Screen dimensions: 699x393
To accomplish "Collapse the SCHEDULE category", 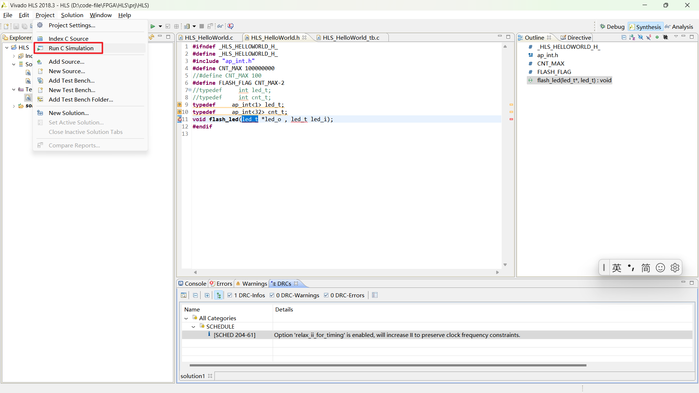I will pos(193,327).
